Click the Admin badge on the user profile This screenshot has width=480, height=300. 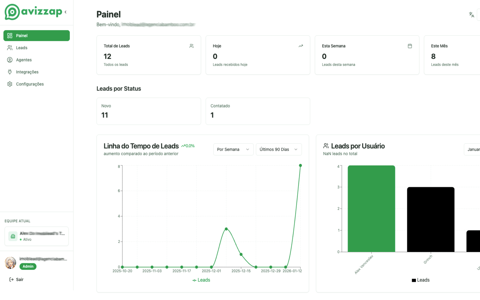(28, 266)
